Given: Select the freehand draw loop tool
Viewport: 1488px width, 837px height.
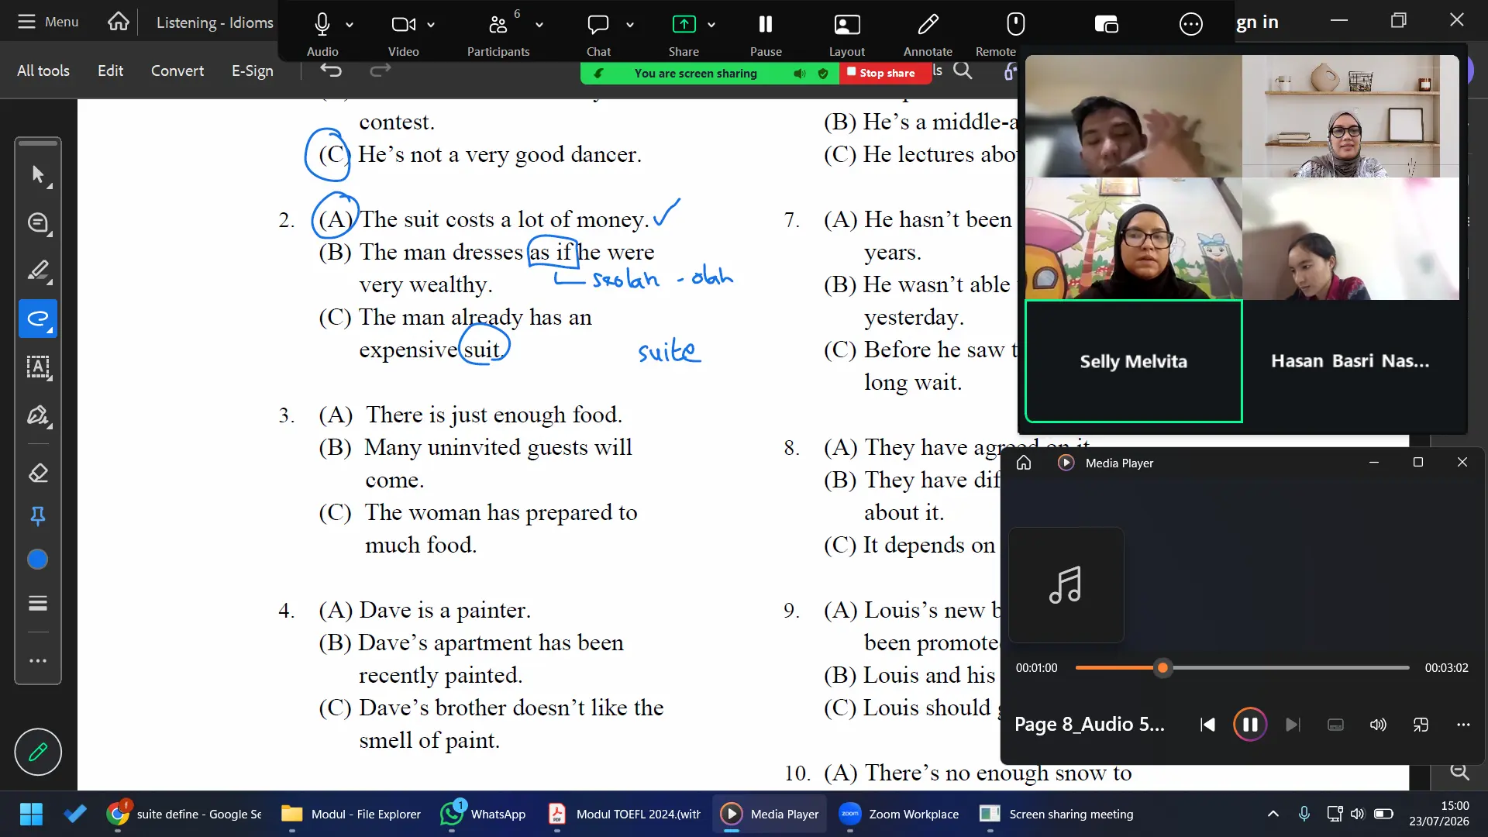Looking at the screenshot, I should pos(38,319).
